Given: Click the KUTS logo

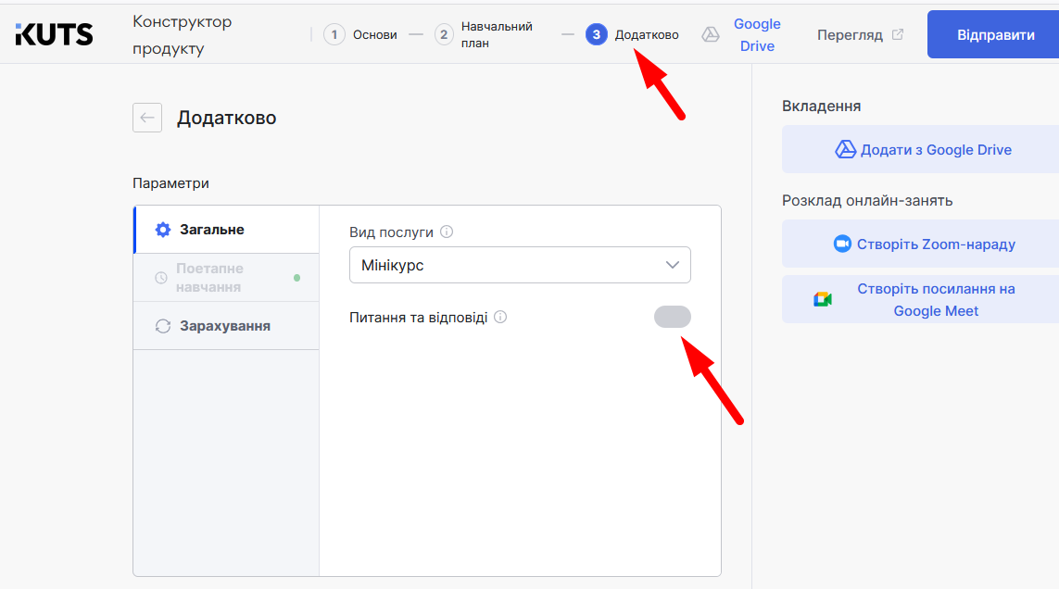Looking at the screenshot, I should click(54, 34).
